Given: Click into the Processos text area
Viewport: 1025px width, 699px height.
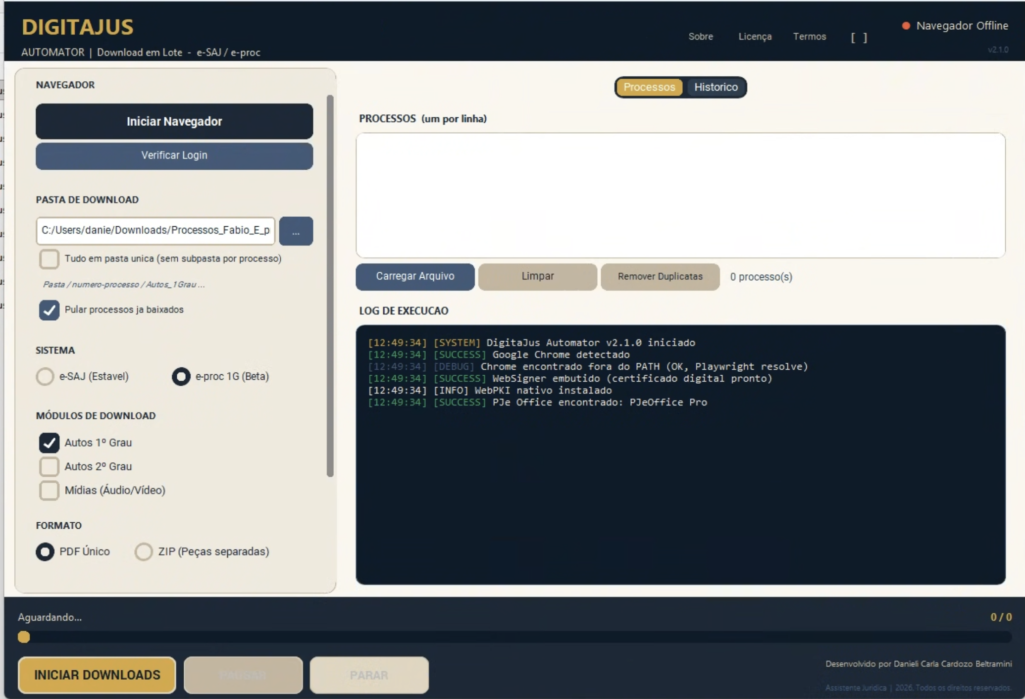Looking at the screenshot, I should point(680,195).
